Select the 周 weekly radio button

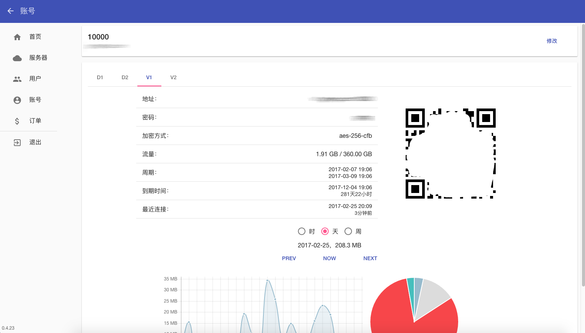348,231
